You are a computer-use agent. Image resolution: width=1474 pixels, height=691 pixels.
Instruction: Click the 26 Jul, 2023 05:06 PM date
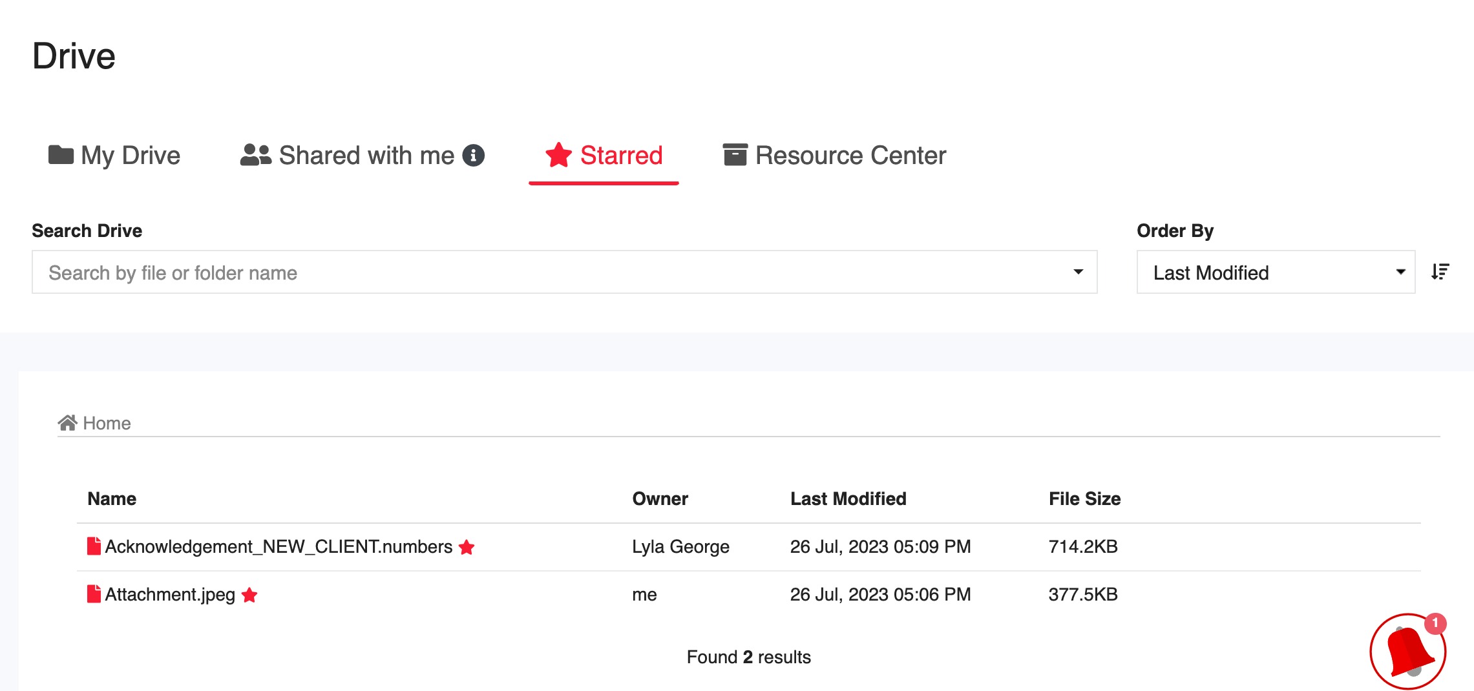click(880, 595)
